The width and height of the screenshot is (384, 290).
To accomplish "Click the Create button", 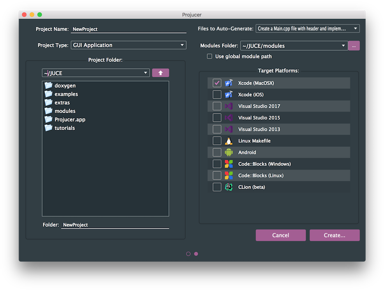I will tap(334, 235).
